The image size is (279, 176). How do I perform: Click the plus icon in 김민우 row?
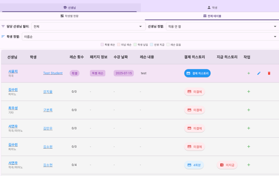click(249, 128)
